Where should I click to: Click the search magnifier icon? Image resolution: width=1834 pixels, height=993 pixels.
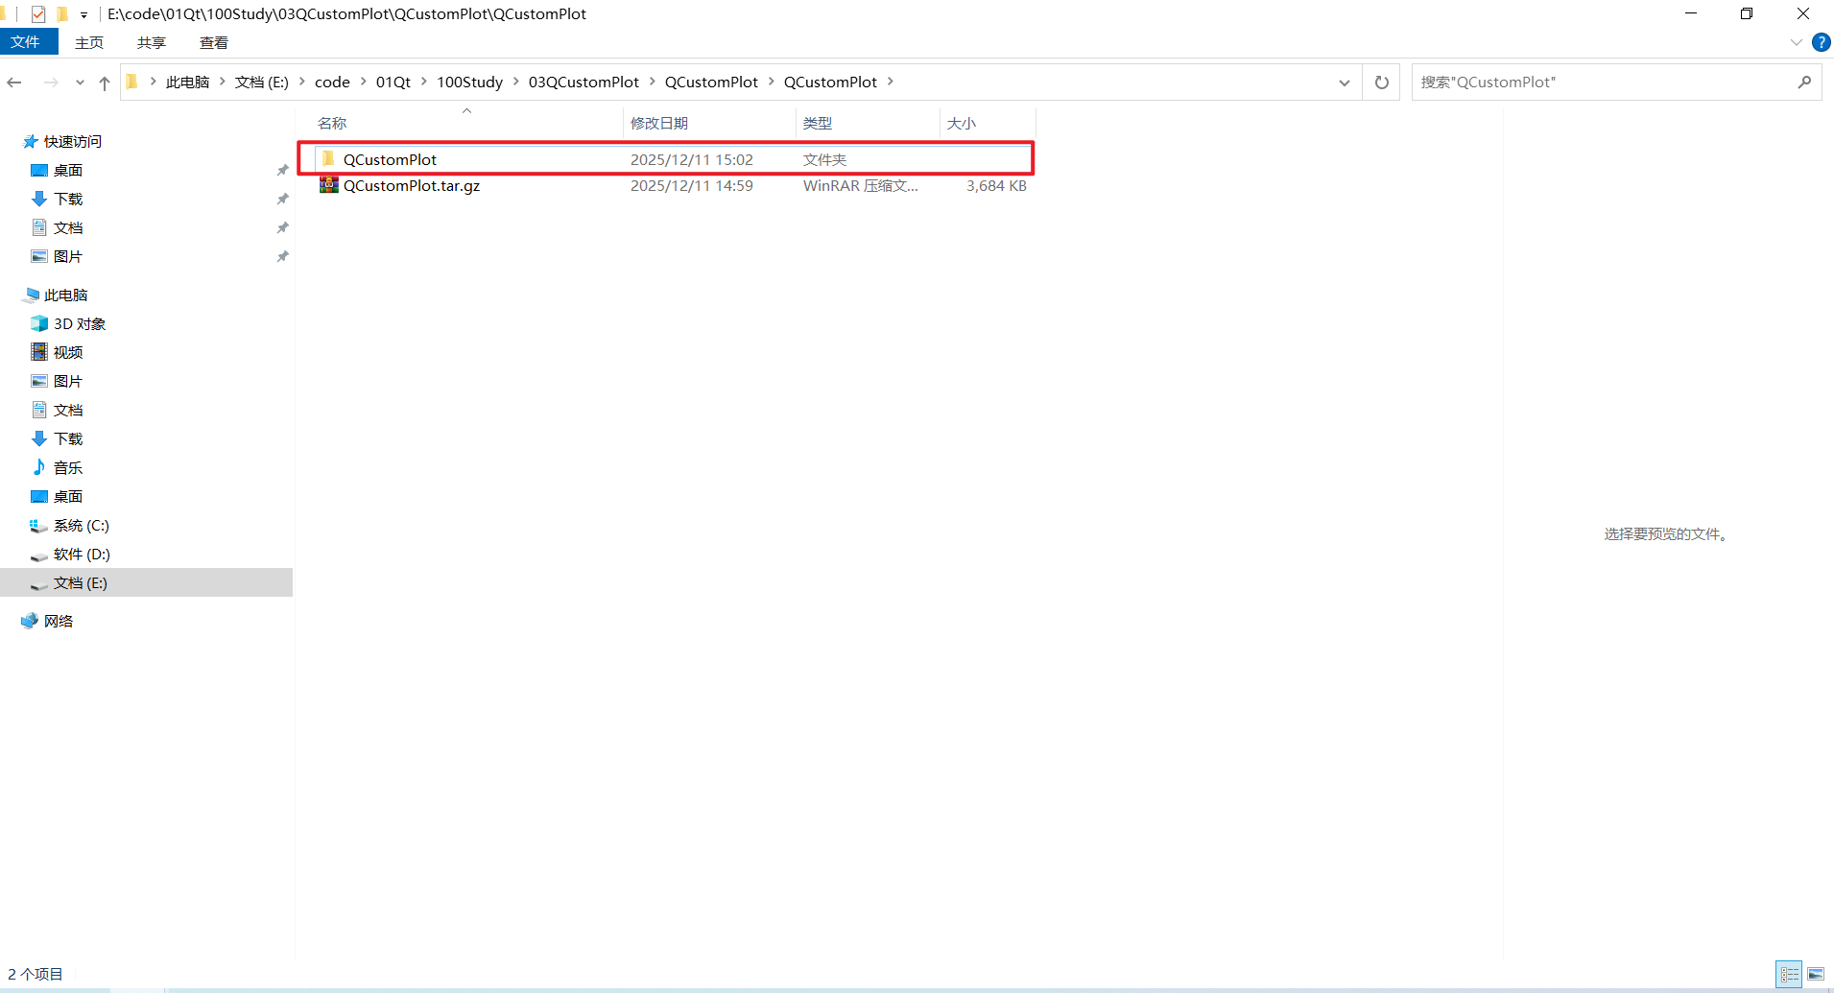point(1804,83)
